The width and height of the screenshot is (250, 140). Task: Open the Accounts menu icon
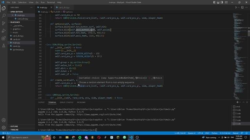pos(4,120)
